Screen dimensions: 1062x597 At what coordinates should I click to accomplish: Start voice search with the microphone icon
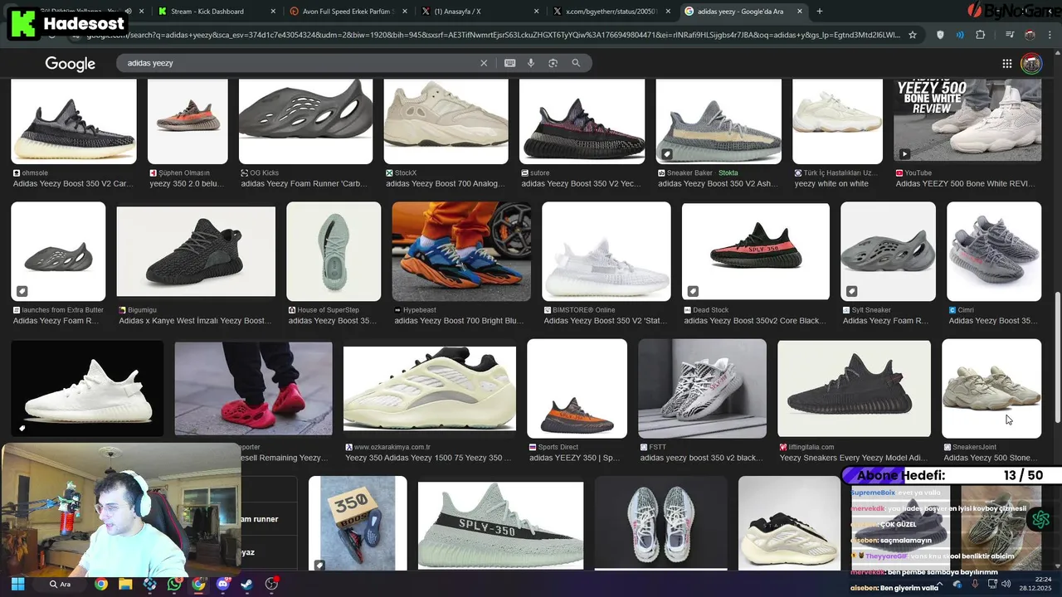[x=531, y=63]
